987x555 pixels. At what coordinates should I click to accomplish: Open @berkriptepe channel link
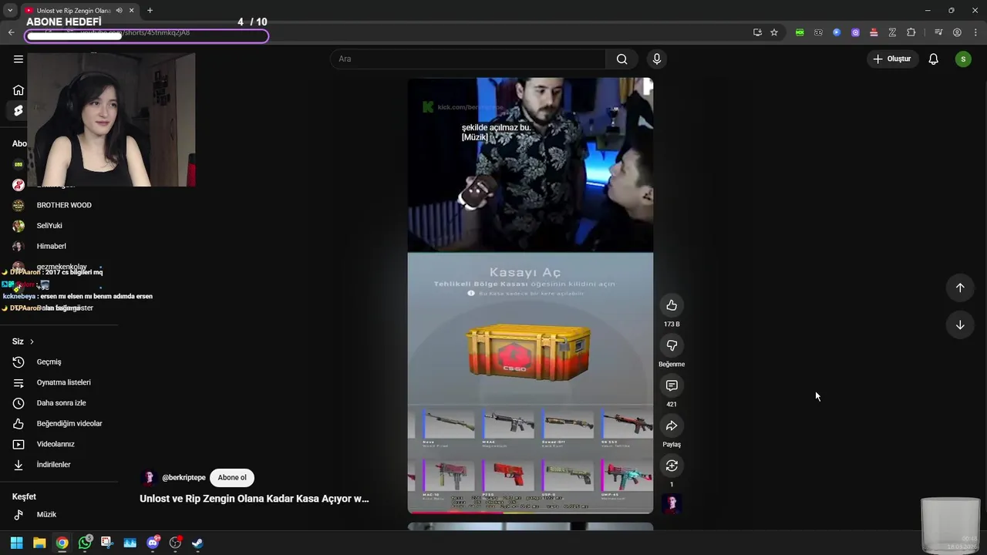point(184,478)
